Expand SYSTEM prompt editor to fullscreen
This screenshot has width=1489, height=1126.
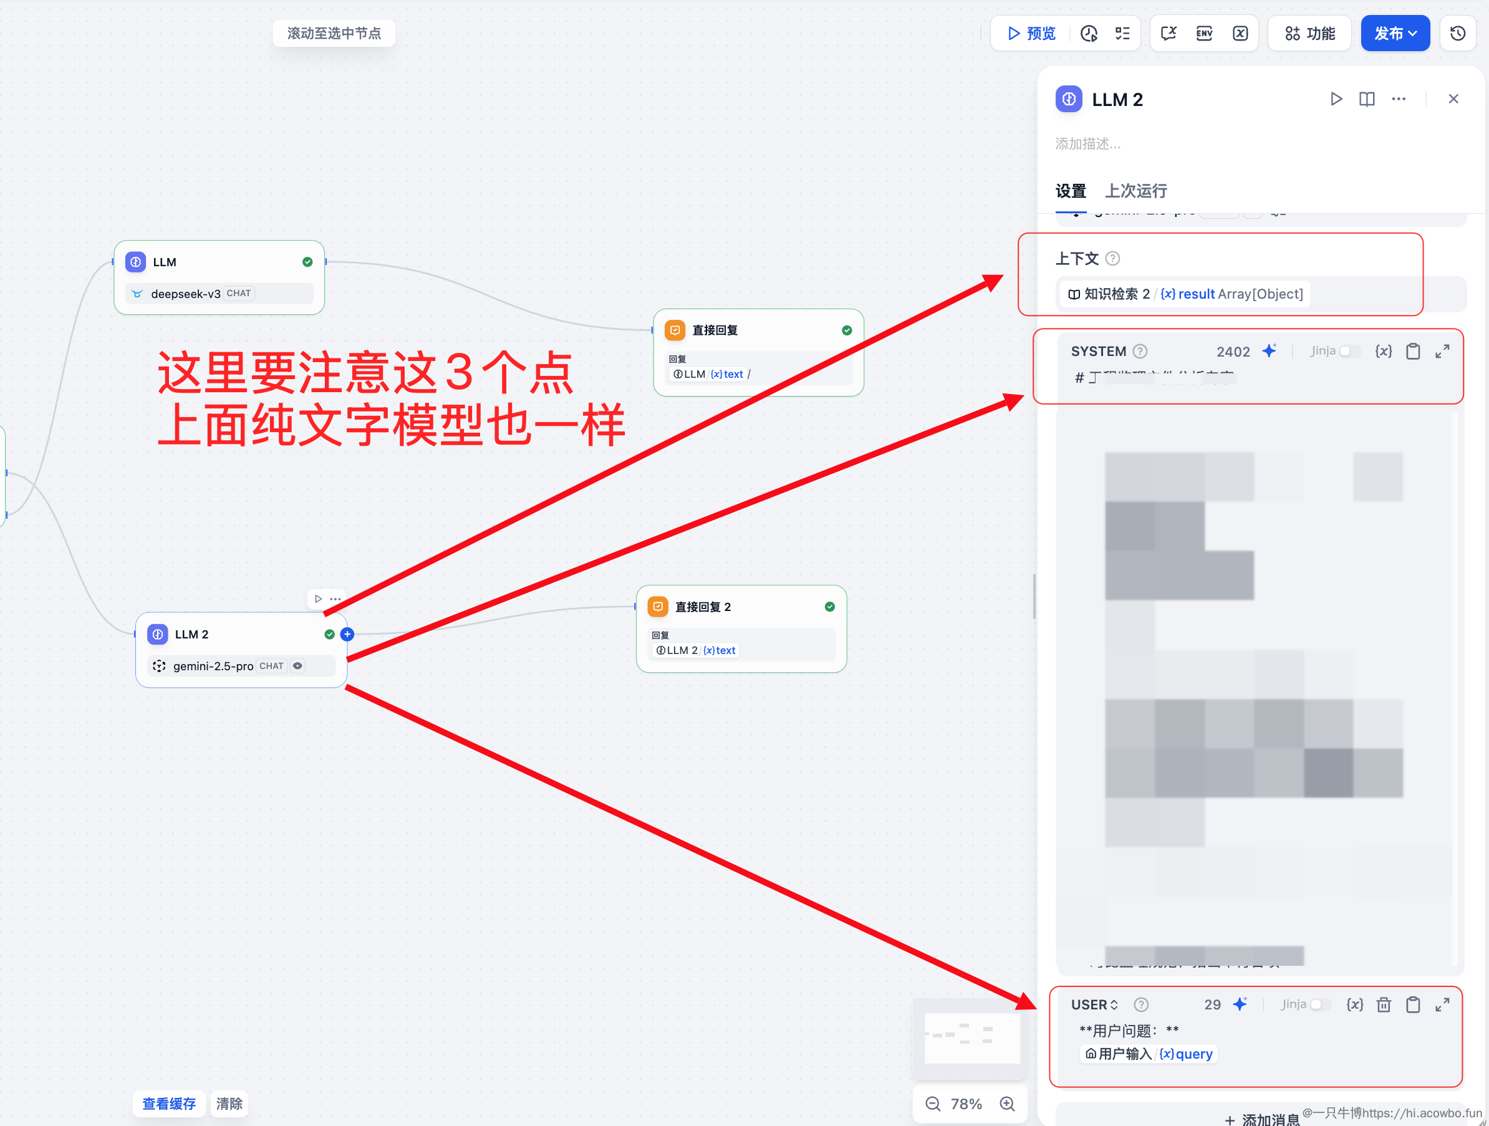[1443, 350]
